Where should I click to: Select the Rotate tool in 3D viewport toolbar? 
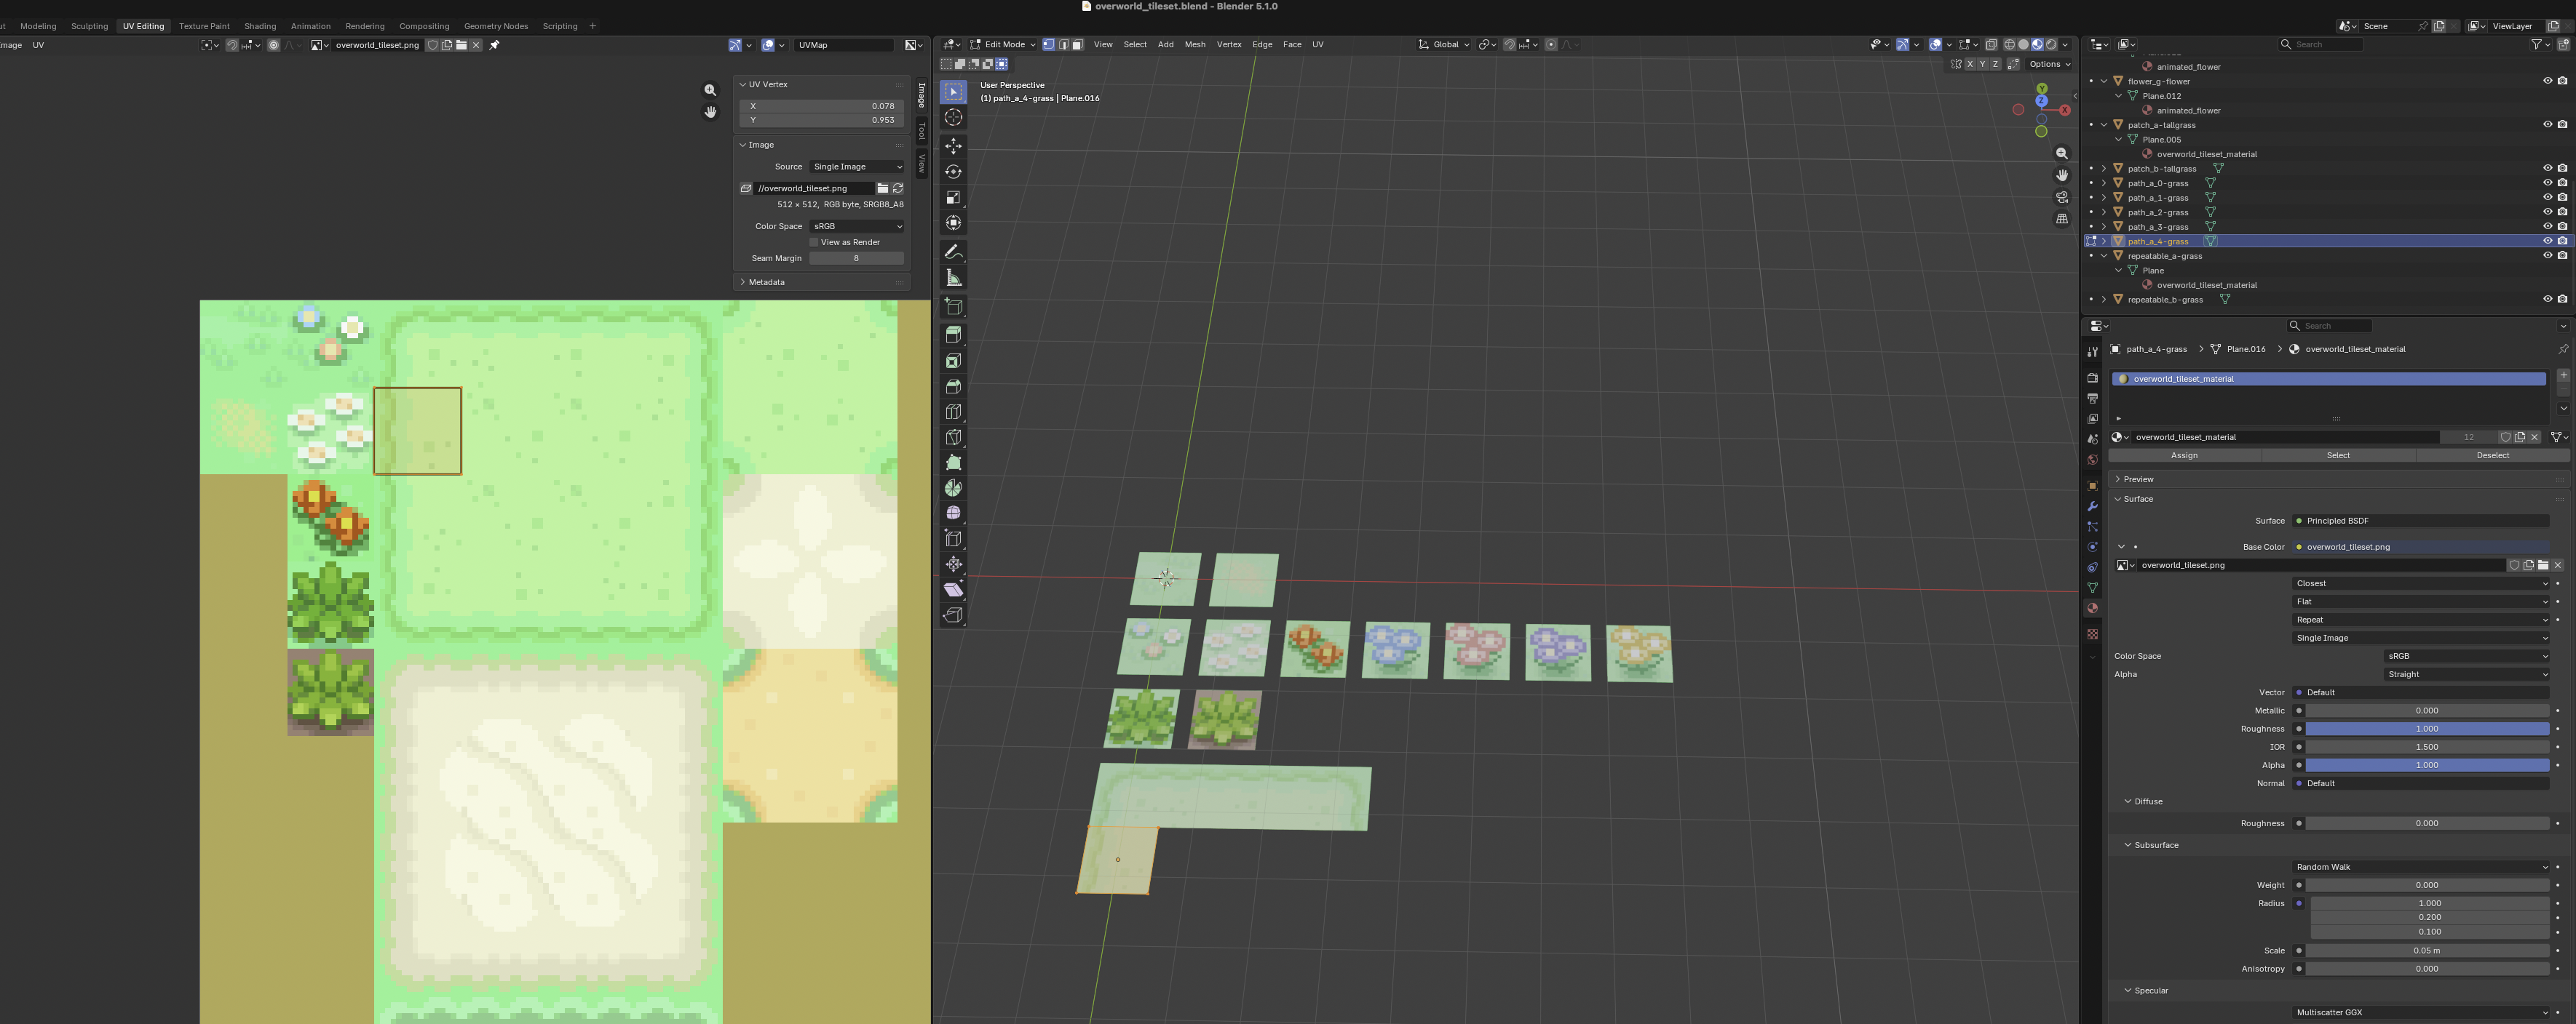tap(953, 172)
